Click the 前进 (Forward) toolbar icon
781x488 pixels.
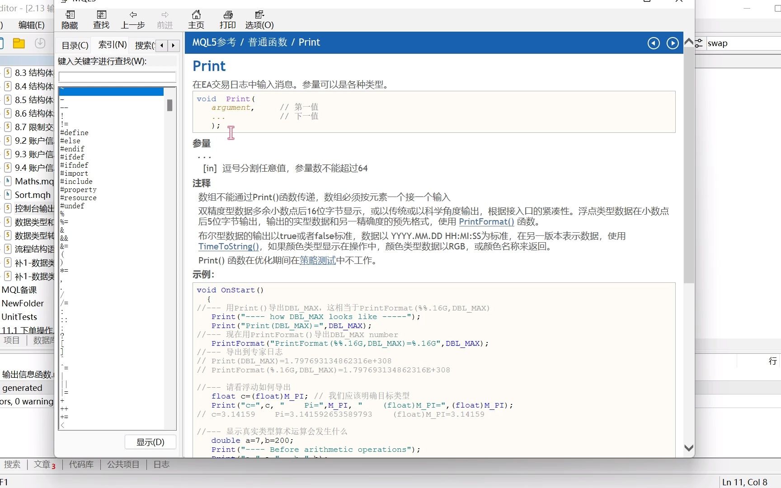tap(165, 20)
